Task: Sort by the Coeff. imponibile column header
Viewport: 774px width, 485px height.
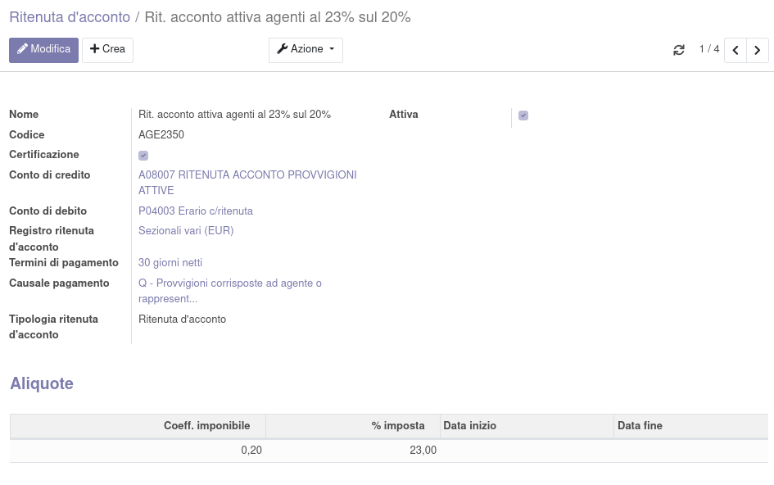Action: (206, 426)
